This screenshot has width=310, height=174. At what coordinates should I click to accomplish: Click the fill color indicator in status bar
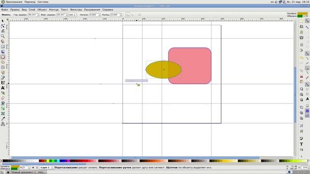15,166
